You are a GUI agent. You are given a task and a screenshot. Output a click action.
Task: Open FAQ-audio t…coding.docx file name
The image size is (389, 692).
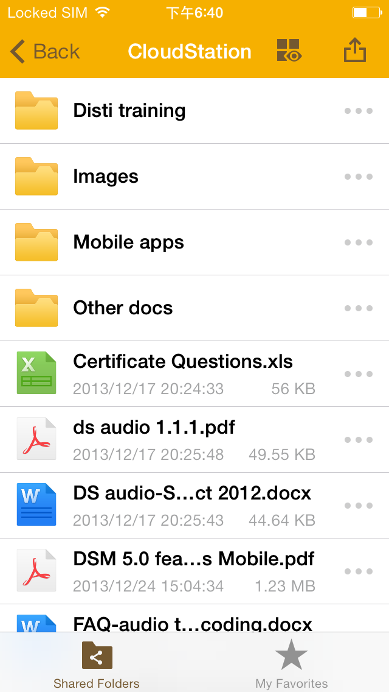coord(193,624)
